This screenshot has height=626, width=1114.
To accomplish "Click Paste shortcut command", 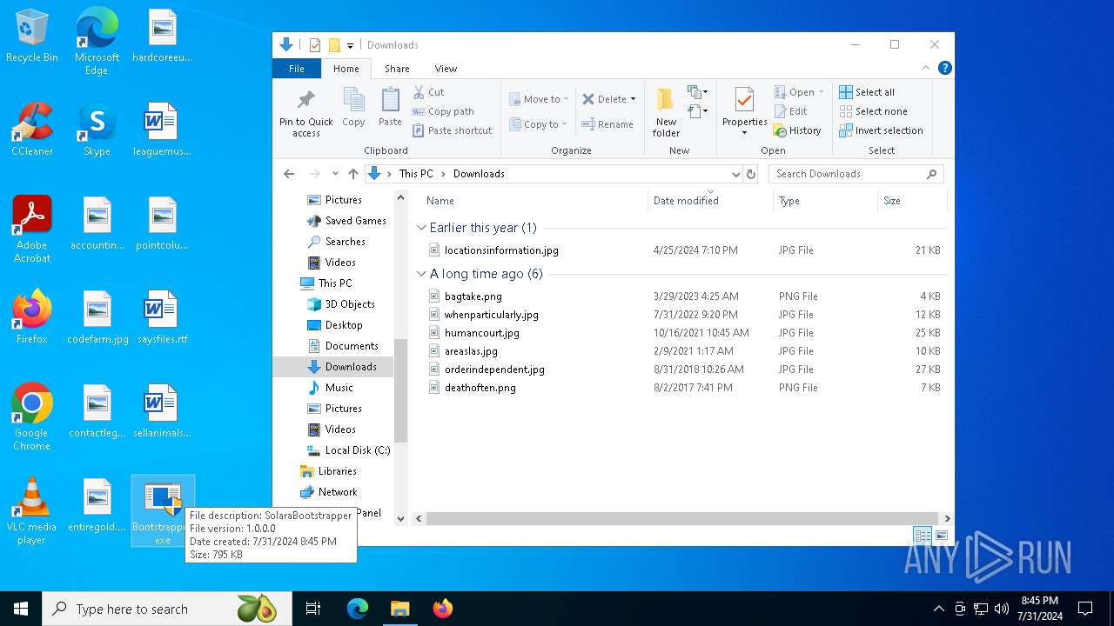I will tap(452, 130).
